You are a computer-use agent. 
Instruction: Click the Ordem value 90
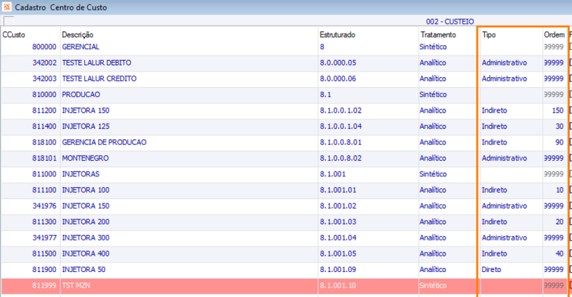tap(560, 143)
